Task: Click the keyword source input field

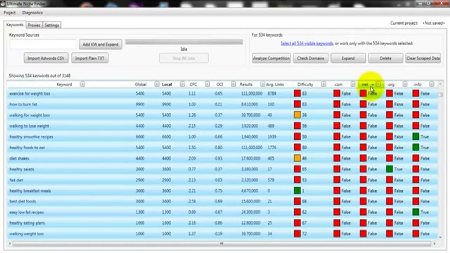Action: tap(43, 44)
